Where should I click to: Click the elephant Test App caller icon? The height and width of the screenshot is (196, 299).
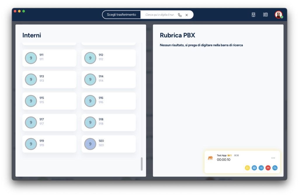pos(210,158)
